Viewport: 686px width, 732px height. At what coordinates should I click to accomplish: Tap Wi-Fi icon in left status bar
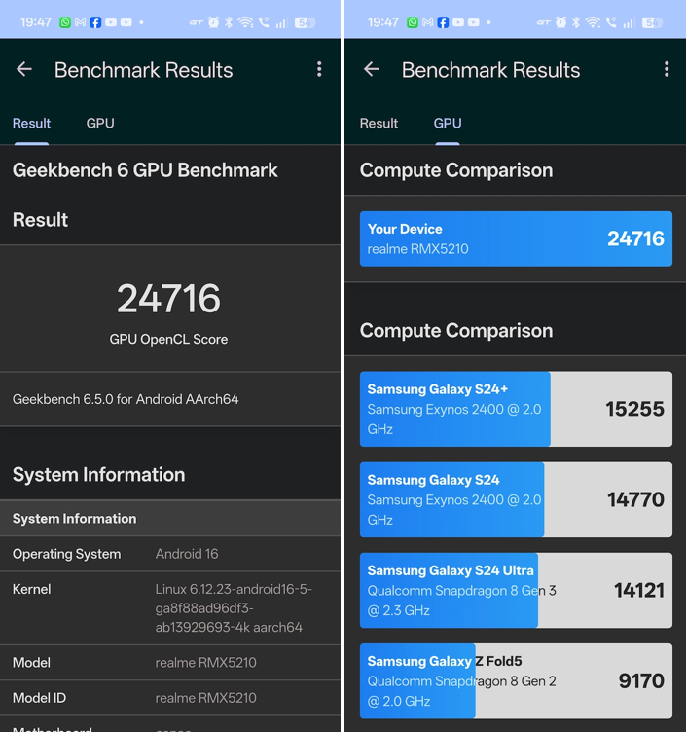coord(245,22)
